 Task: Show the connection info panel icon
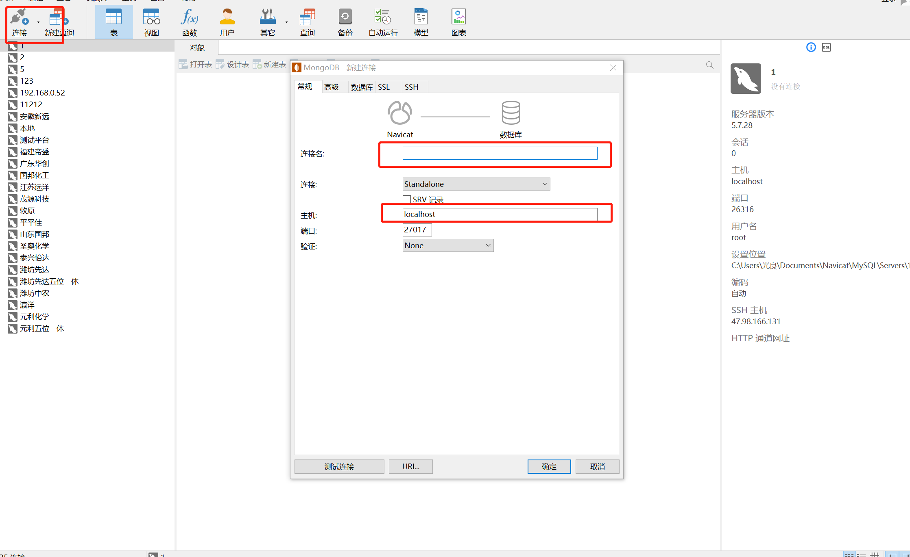click(811, 47)
